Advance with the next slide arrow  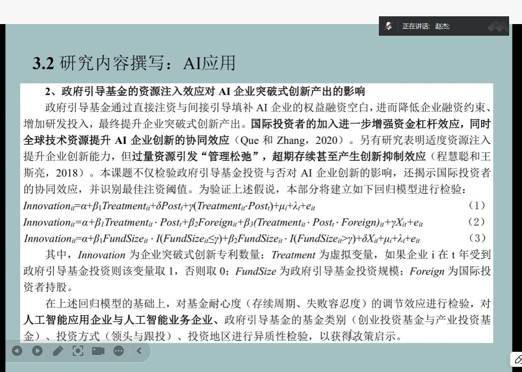pyautogui.click(x=37, y=351)
